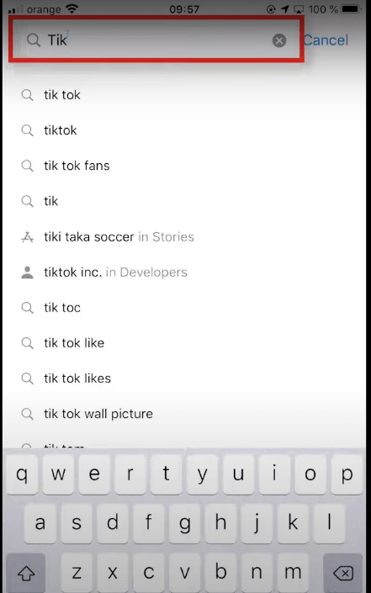Screen dimensions: 371x593
Task: Tap inside the search text field
Action: (156, 40)
